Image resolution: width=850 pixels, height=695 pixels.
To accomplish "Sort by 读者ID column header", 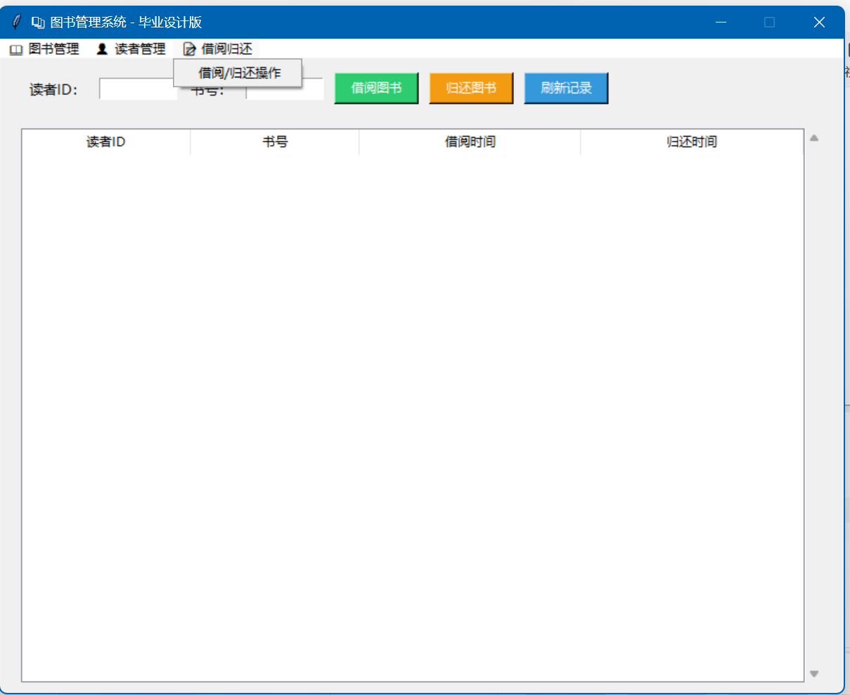I will (106, 142).
